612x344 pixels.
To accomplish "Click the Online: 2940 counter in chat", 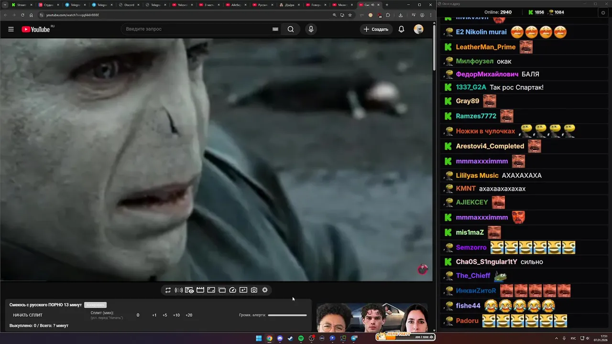I will tap(498, 12).
